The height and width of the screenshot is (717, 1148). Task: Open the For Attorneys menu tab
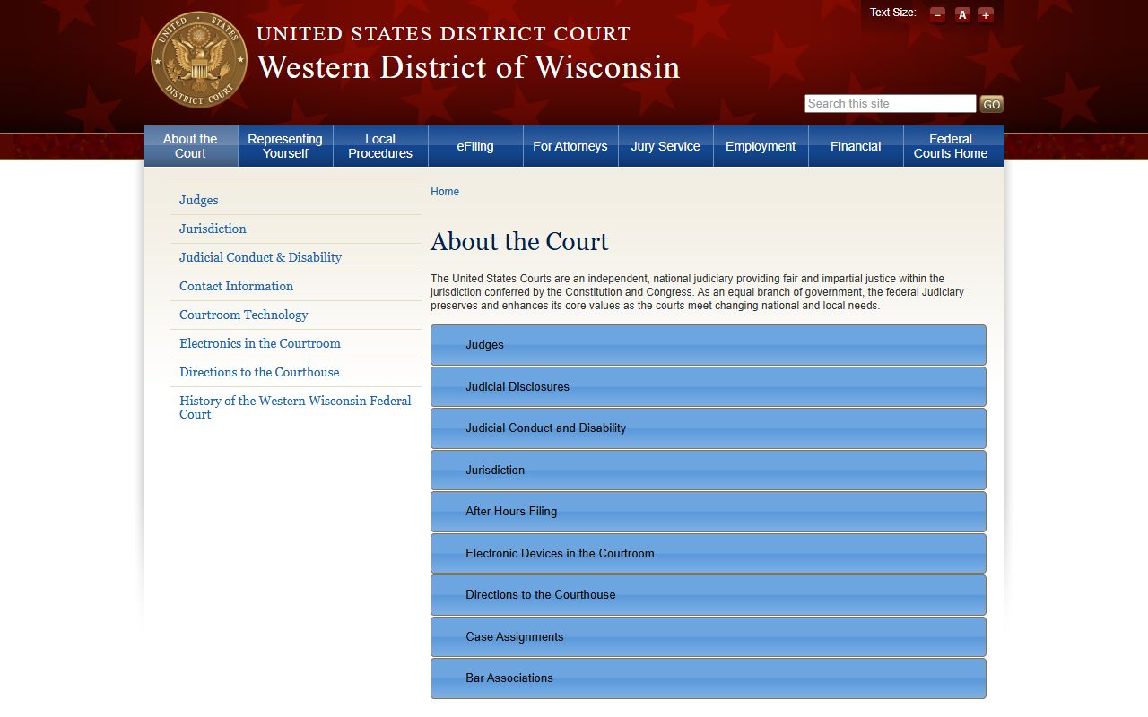[570, 146]
